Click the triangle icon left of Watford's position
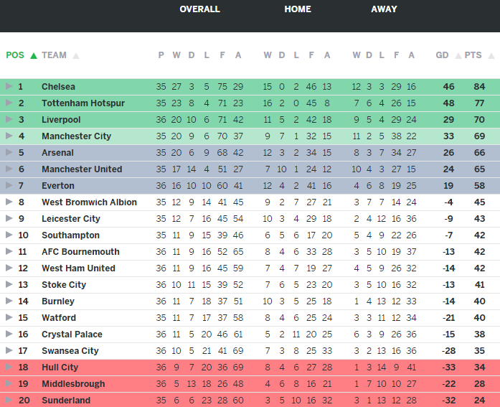The image size is (500, 407). [x=9, y=318]
